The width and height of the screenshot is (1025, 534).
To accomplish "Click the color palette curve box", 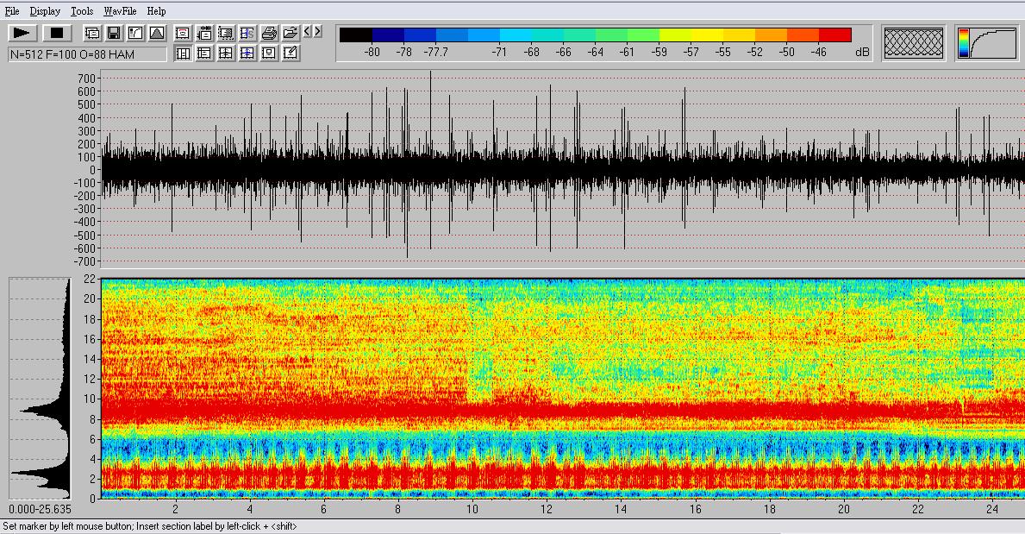I will point(985,42).
